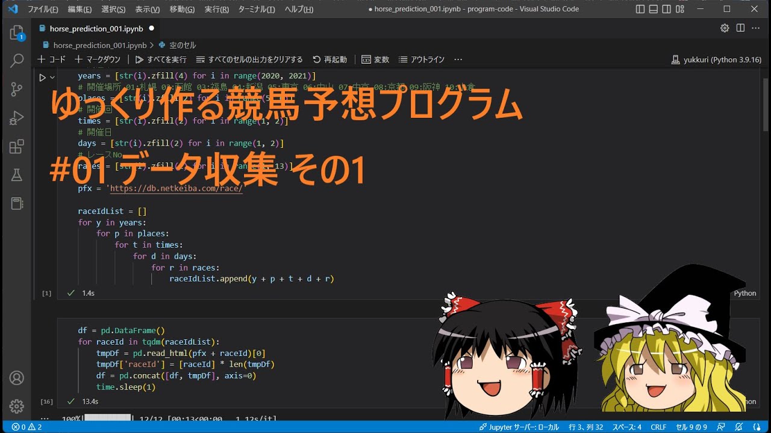Open the Search view in activity bar
The image size is (771, 433).
[x=16, y=61]
